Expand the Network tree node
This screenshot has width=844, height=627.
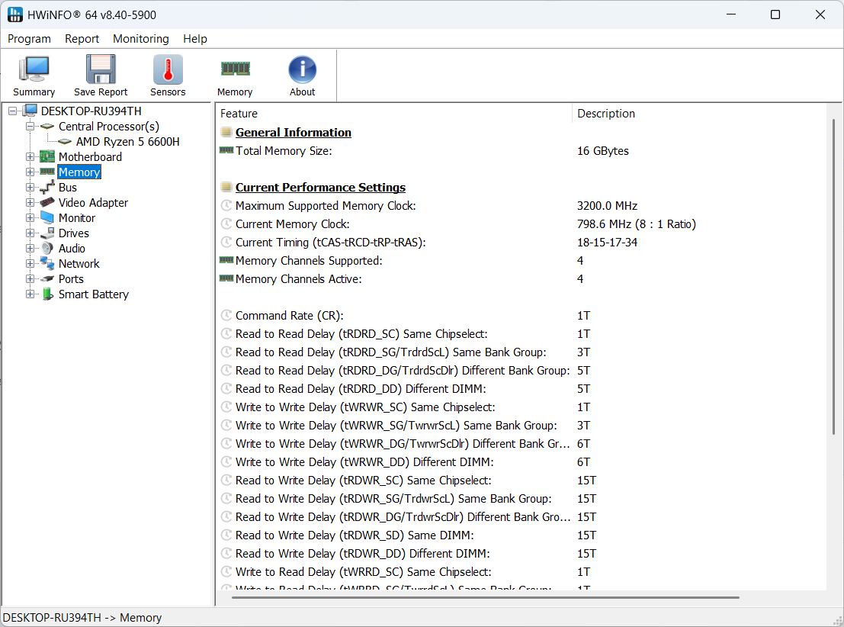pyautogui.click(x=30, y=264)
